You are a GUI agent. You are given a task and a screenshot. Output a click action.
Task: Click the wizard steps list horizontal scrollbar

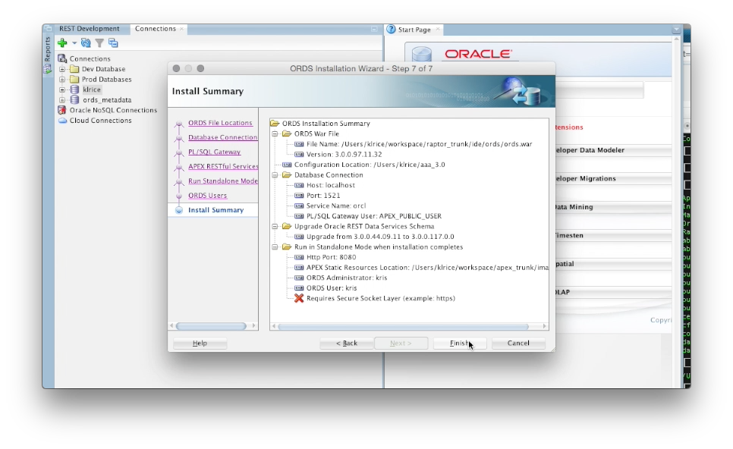(x=211, y=326)
